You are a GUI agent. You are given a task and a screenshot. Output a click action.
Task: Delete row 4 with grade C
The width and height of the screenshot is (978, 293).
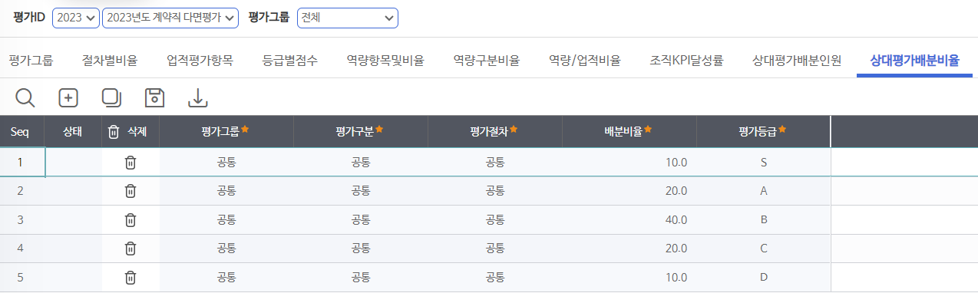click(131, 249)
